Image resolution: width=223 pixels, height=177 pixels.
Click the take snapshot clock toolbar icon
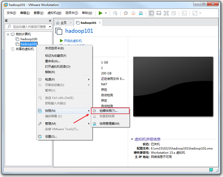pyautogui.click(x=126, y=13)
